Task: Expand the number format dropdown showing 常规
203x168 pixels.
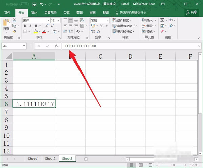Action: click(108, 20)
